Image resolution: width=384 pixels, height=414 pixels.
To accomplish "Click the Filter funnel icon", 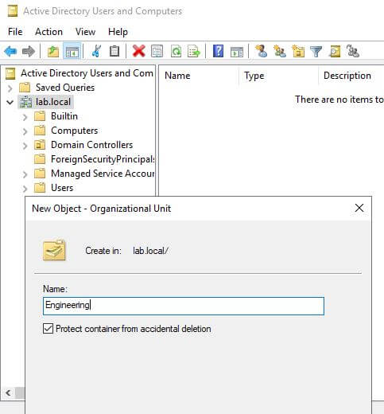I will (316, 52).
